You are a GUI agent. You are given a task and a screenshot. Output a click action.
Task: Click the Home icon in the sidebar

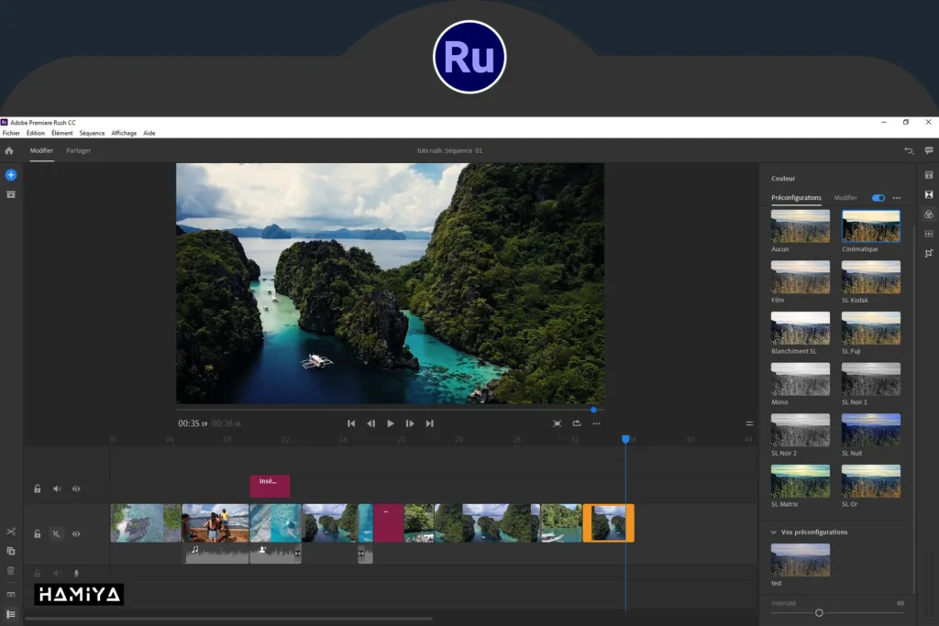(x=9, y=150)
